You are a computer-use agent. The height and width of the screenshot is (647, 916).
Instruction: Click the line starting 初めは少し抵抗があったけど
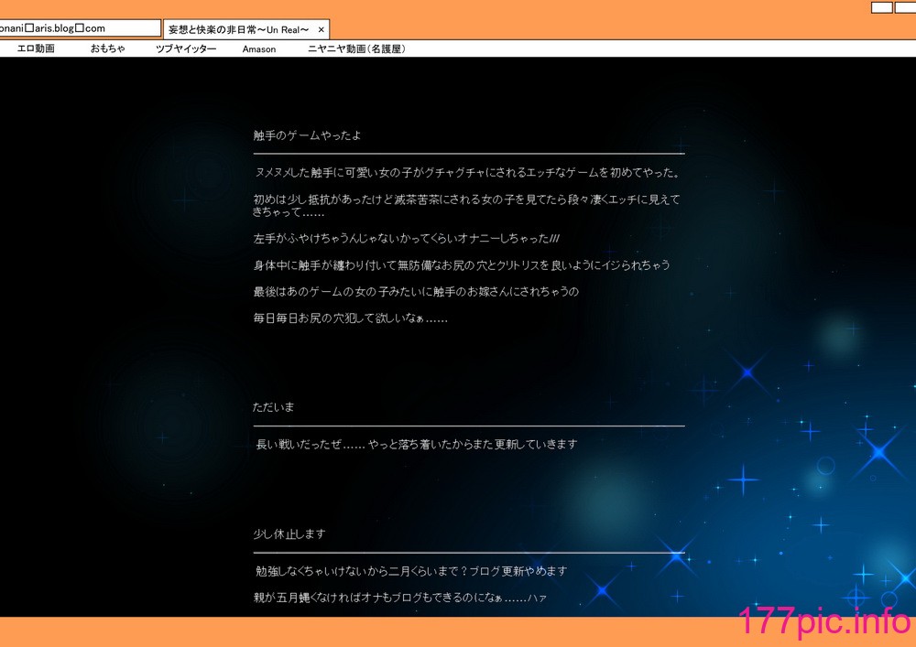(x=467, y=206)
